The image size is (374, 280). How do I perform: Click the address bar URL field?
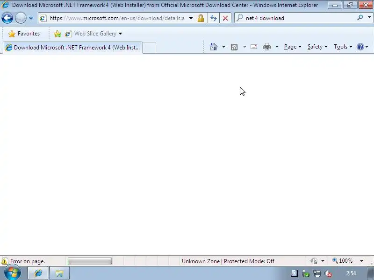[117, 18]
